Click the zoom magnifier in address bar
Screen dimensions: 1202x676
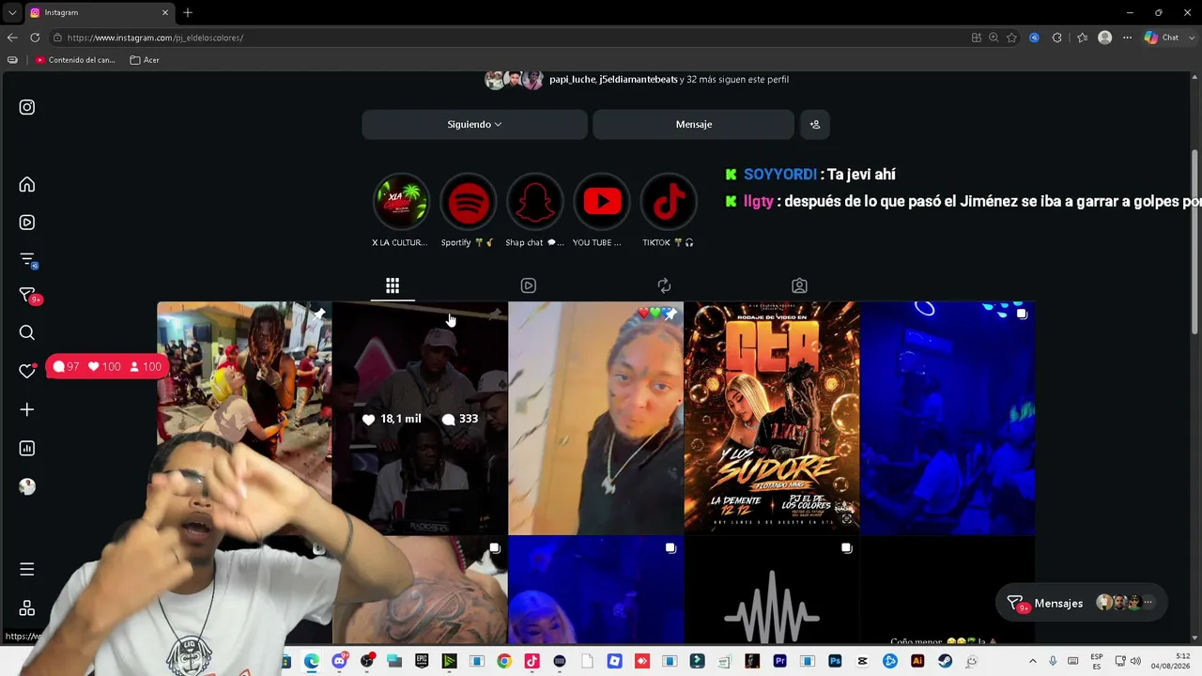pyautogui.click(x=994, y=38)
